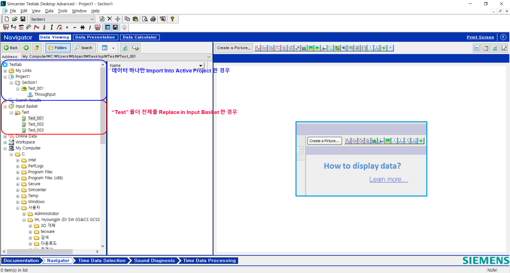The height and width of the screenshot is (273, 510).
Task: Open the Address path dropdown
Action: (x=209, y=56)
